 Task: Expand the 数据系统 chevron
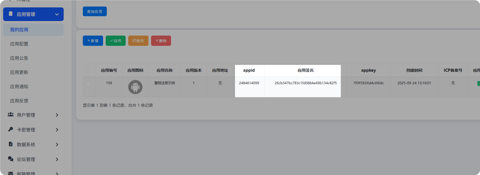coord(57,145)
